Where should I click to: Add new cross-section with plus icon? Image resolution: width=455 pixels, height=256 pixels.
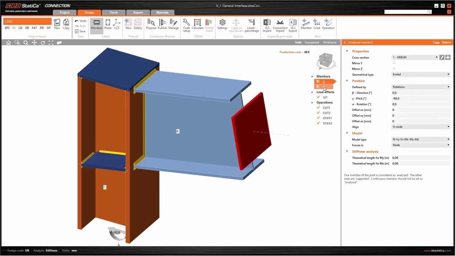click(x=448, y=57)
